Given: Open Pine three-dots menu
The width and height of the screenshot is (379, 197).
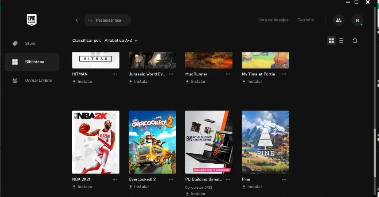Looking at the screenshot, I should pyautogui.click(x=284, y=179).
